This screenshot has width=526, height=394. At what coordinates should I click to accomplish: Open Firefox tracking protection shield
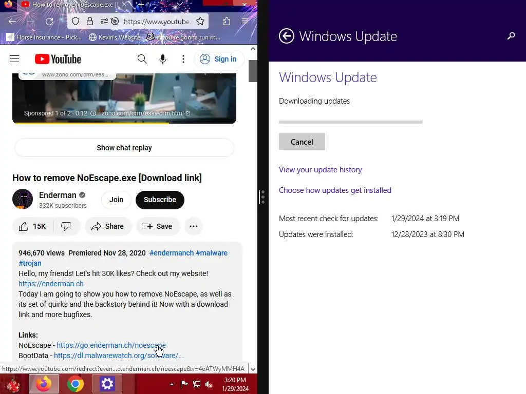click(76, 22)
